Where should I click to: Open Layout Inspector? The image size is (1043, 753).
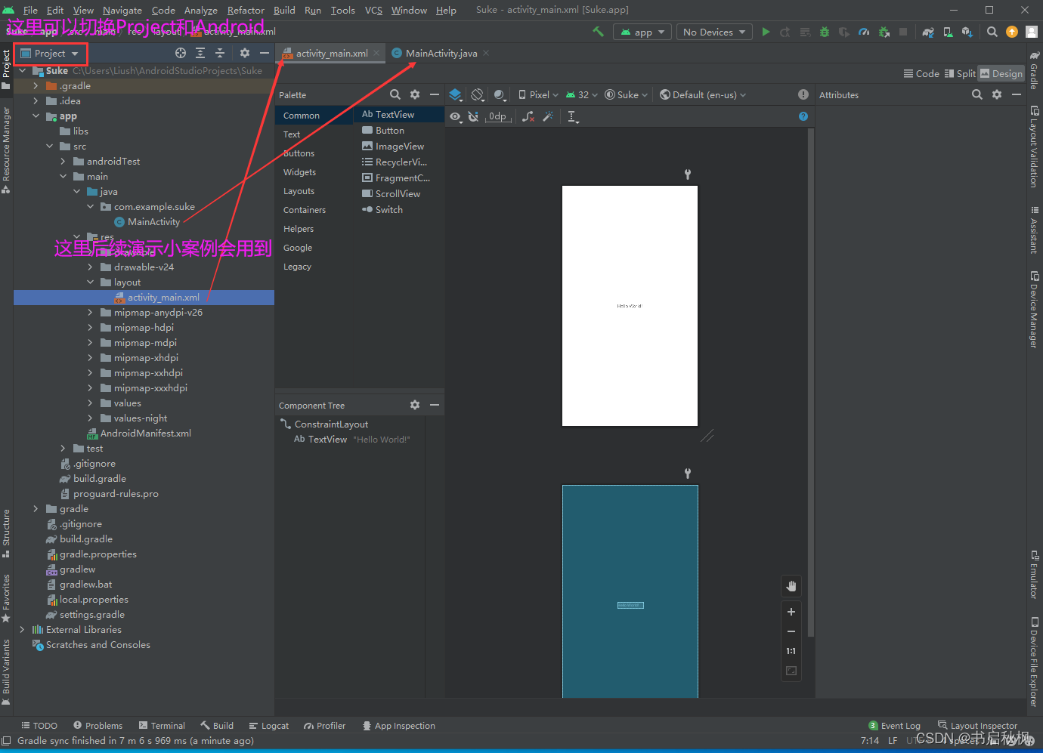977,726
